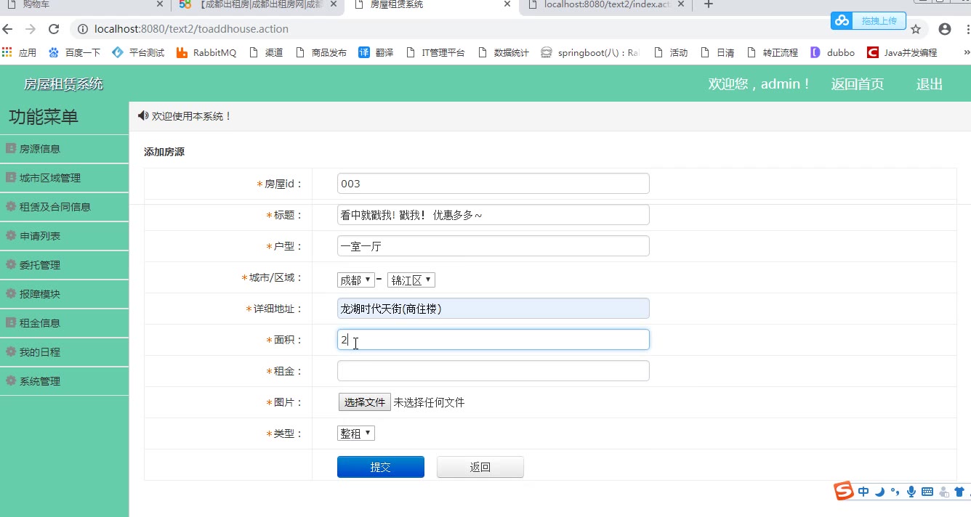Click the 选择文件 choose file button

pyautogui.click(x=364, y=402)
